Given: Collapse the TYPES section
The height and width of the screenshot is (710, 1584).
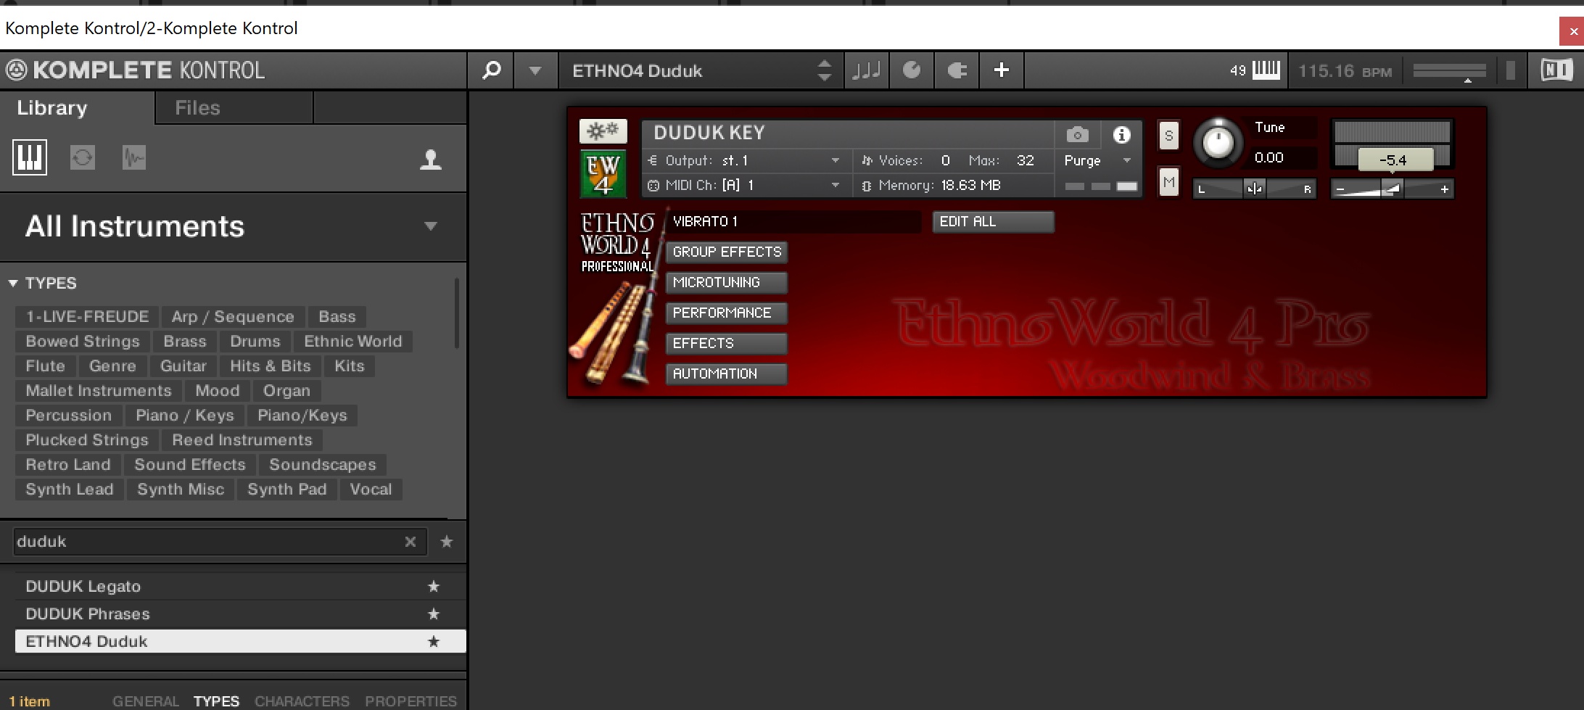Looking at the screenshot, I should pyautogui.click(x=13, y=283).
